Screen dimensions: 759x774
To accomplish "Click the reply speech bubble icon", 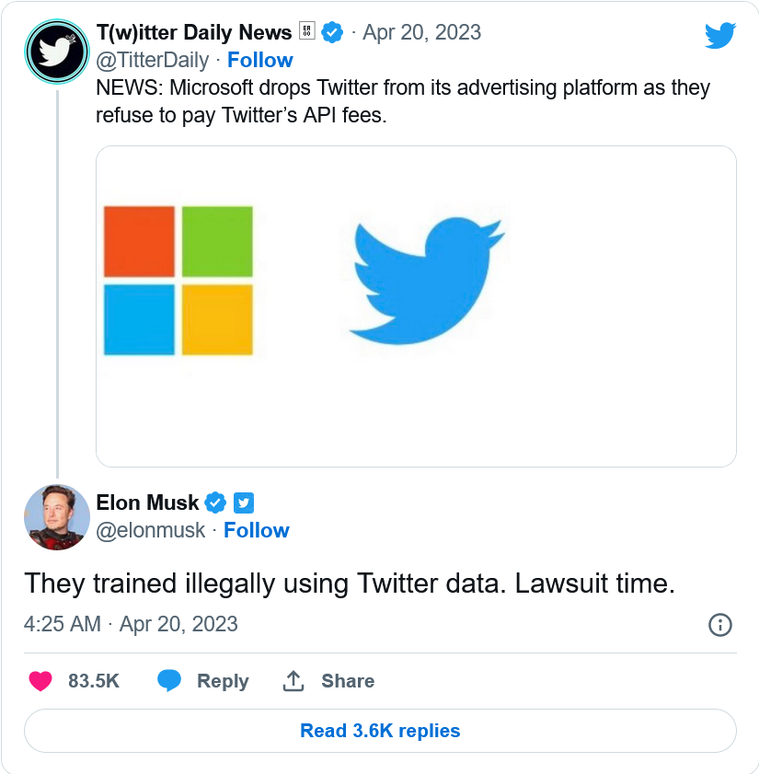I will pos(168,681).
